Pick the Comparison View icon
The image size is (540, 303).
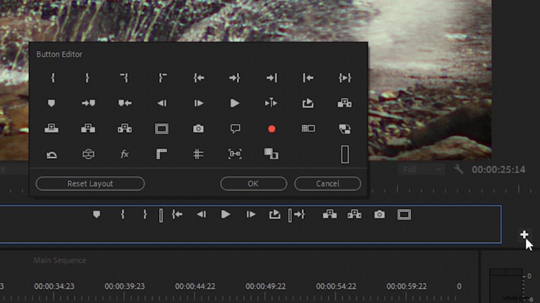coord(271,154)
